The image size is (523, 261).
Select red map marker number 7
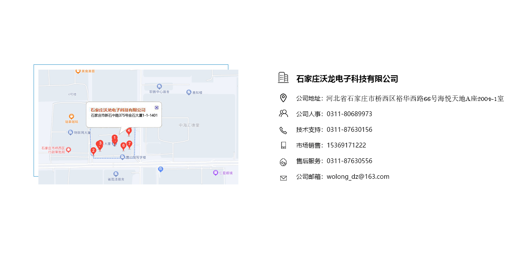(x=129, y=144)
